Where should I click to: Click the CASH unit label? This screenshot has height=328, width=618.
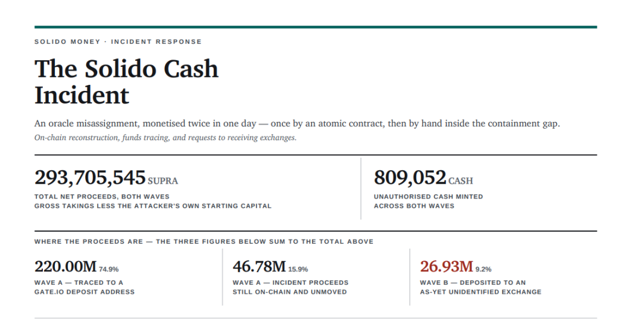point(460,181)
